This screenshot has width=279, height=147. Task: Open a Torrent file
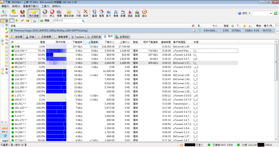click(x=14, y=13)
